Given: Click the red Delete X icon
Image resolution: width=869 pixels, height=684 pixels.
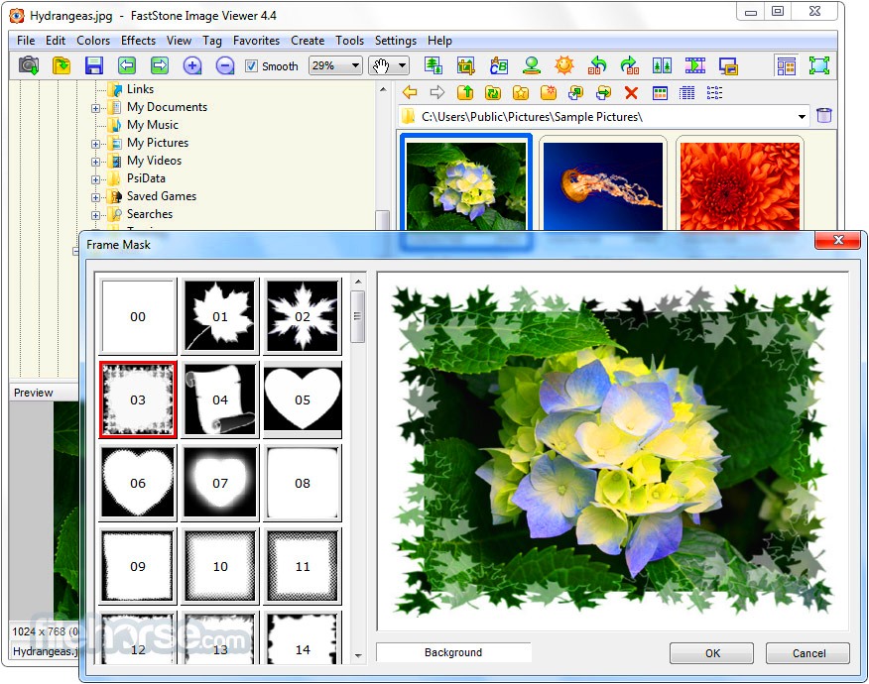Looking at the screenshot, I should pos(631,92).
